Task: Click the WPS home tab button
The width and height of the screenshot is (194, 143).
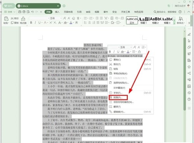Action: click(x=9, y=6)
